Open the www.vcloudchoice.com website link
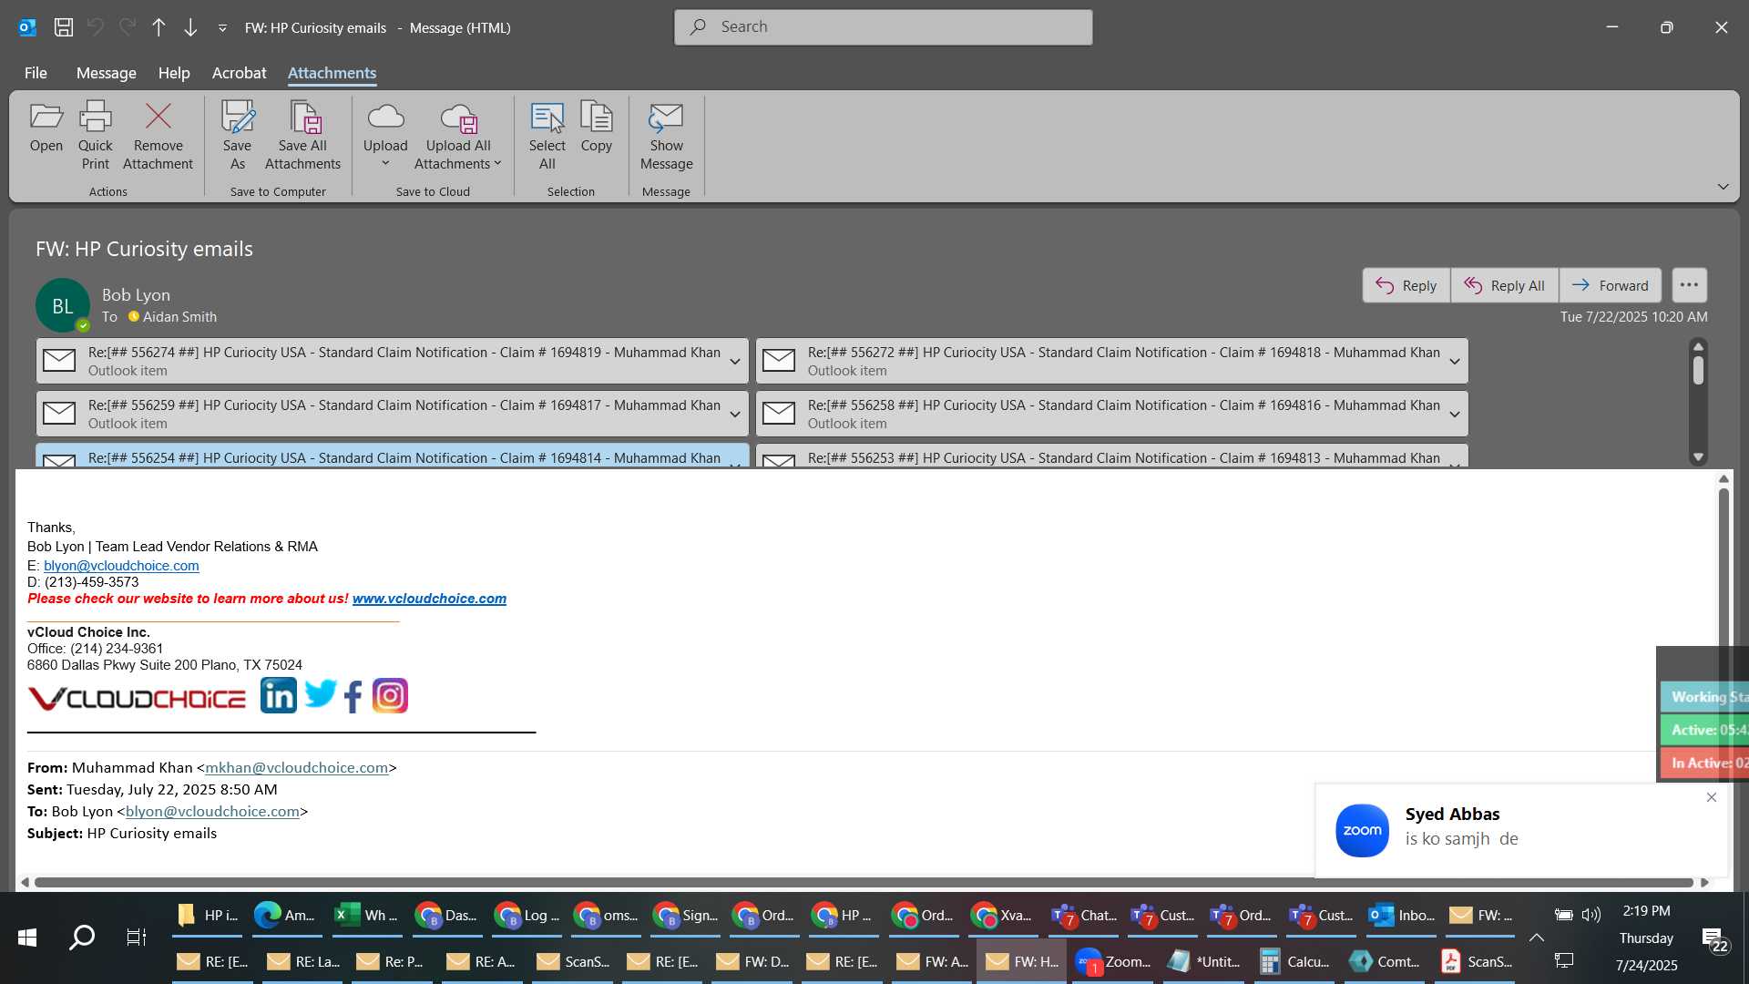 click(x=429, y=599)
